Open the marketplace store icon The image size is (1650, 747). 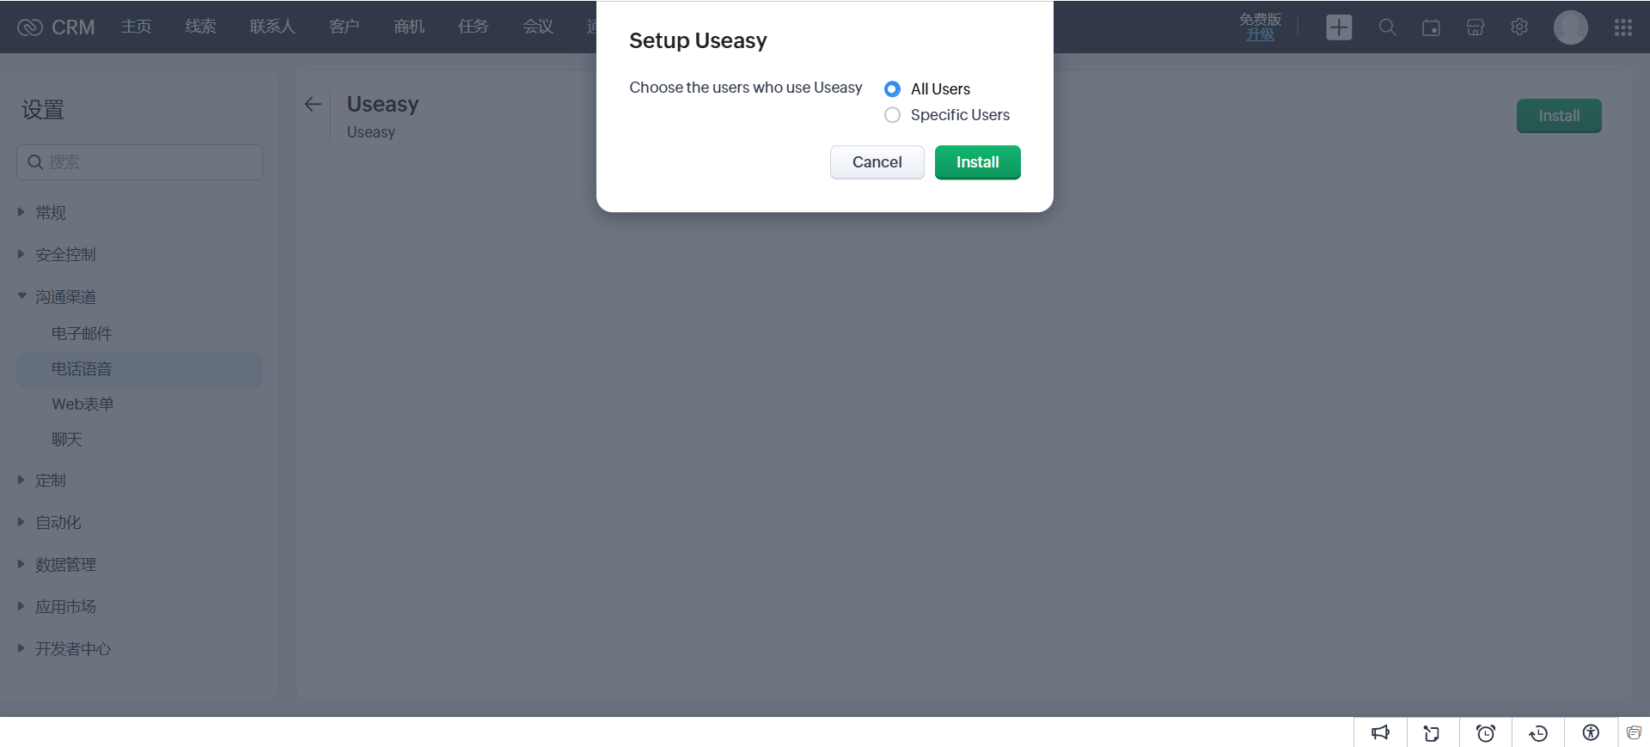click(1476, 27)
